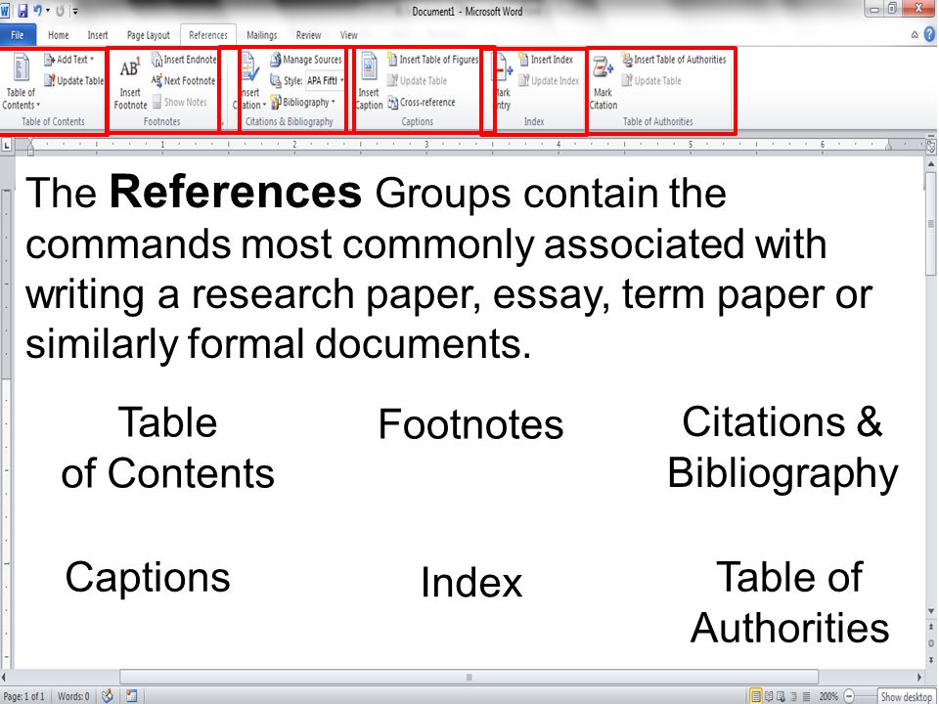
Task: Undo the last action
Action: click(38, 10)
